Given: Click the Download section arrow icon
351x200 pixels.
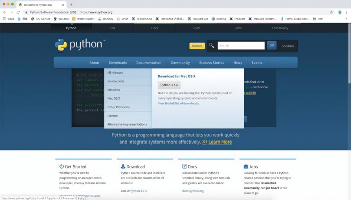Looking at the screenshot, I should [123, 167].
